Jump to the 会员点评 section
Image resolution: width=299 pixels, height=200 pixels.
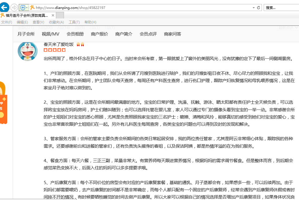[x=148, y=34]
